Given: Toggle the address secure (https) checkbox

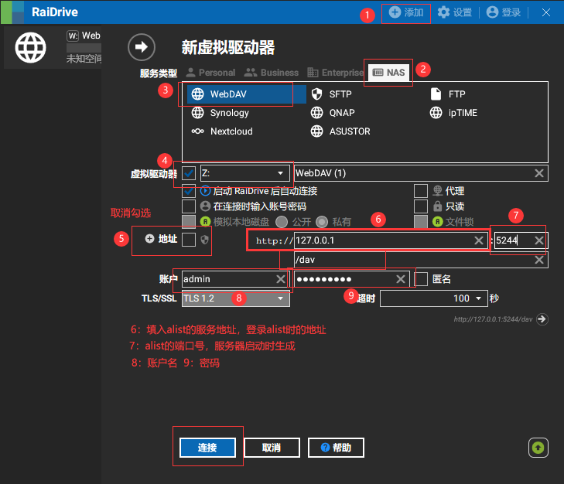Looking at the screenshot, I should 189,240.
